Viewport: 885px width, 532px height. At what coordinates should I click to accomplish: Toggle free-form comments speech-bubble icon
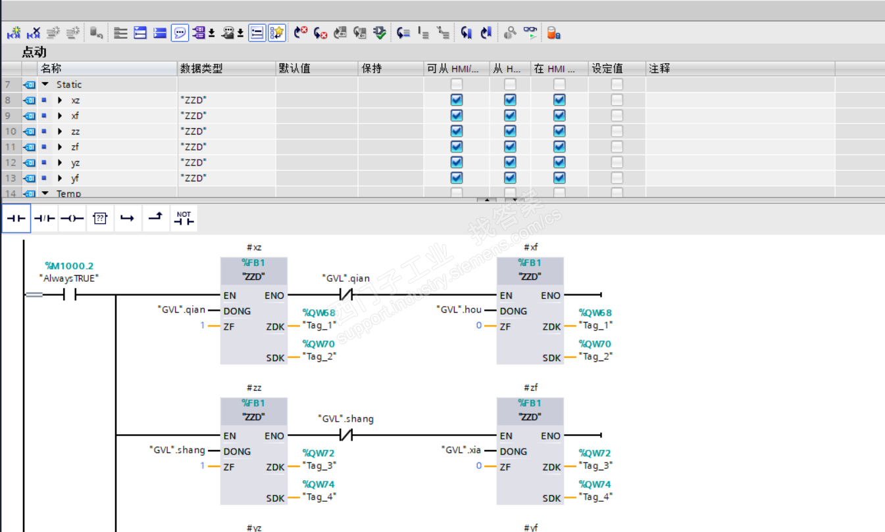[x=180, y=32]
